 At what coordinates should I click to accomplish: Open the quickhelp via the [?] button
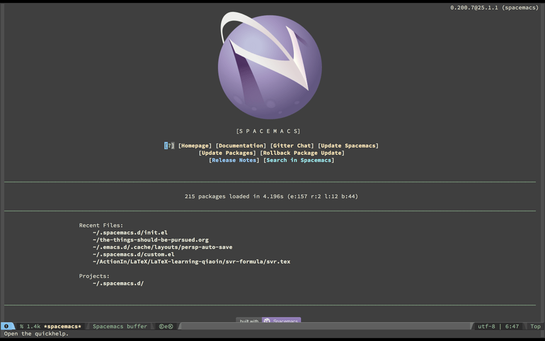coord(169,145)
